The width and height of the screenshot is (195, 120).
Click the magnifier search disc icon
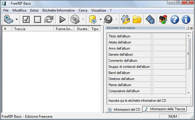108,20
